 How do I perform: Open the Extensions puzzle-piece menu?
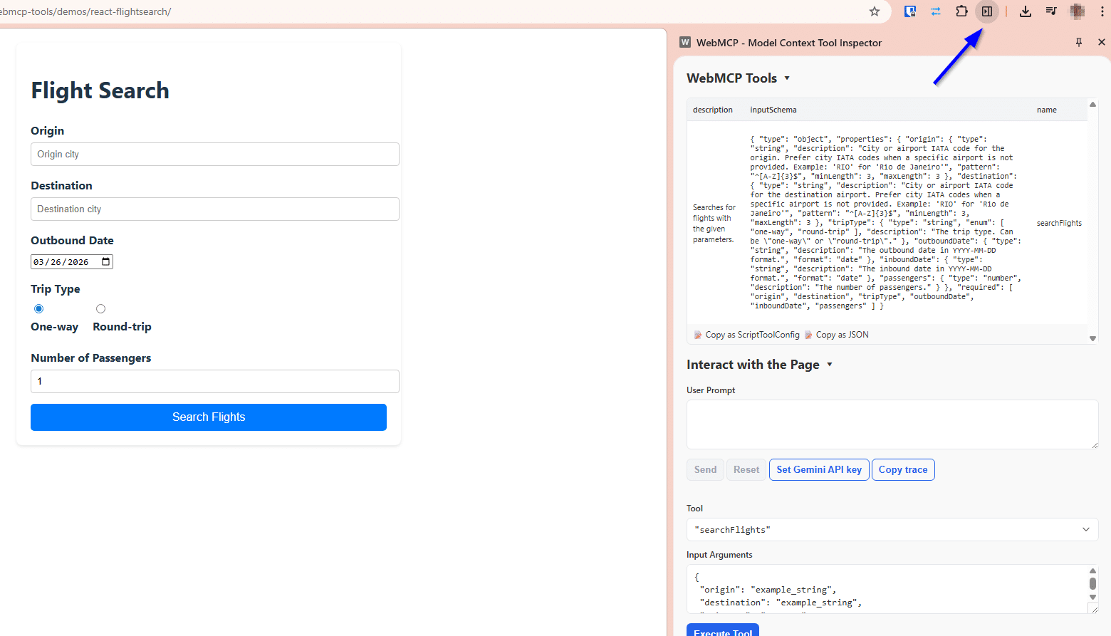[x=961, y=11]
